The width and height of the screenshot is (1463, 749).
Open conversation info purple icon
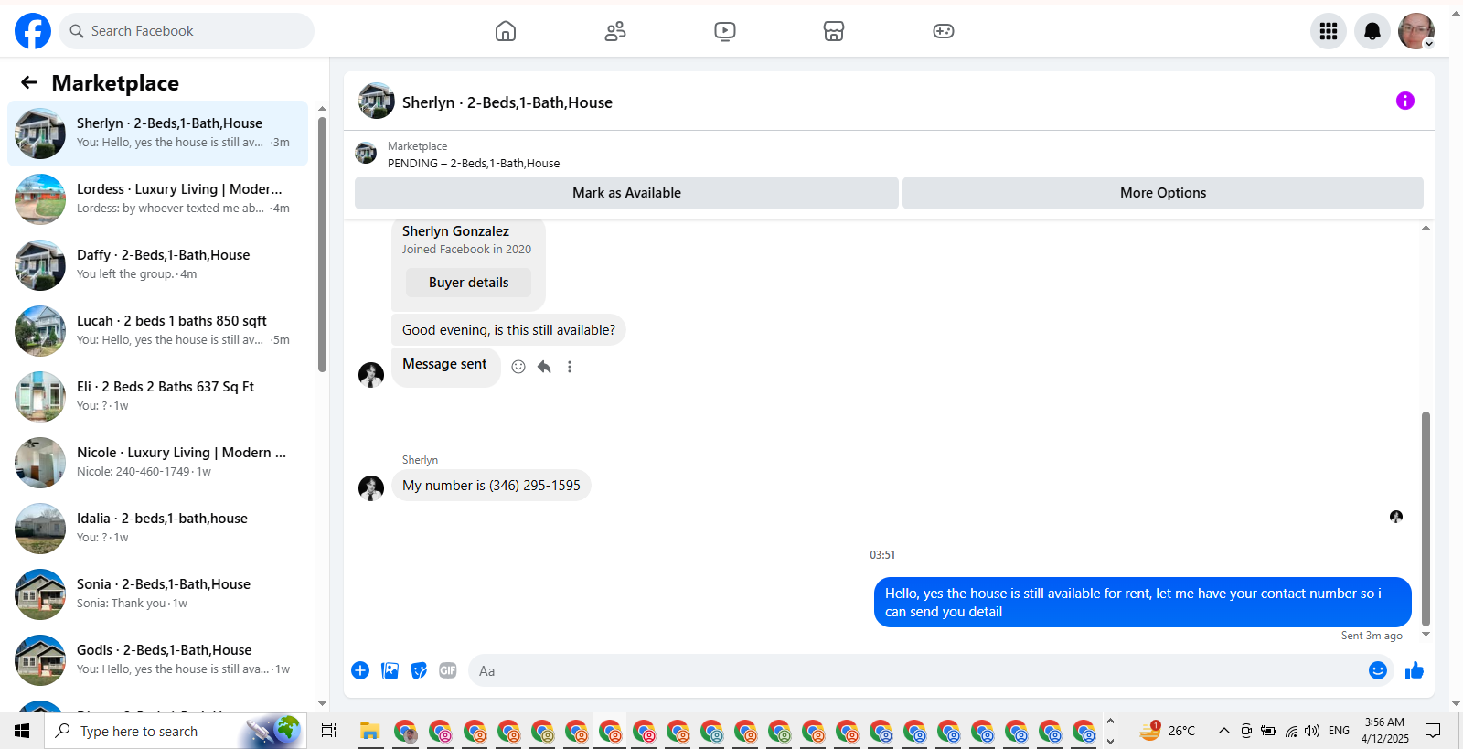(x=1405, y=101)
